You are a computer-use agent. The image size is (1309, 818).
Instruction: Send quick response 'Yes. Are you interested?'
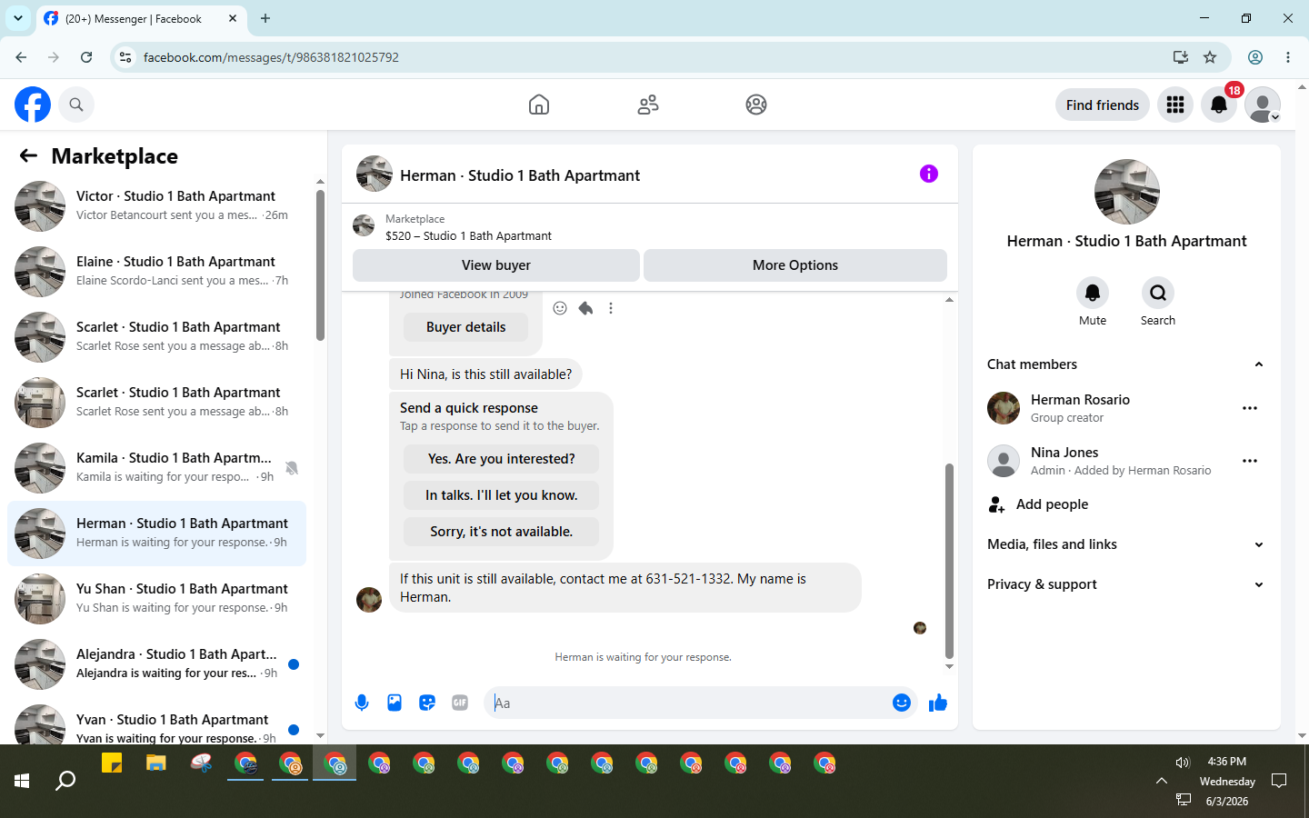(x=502, y=459)
